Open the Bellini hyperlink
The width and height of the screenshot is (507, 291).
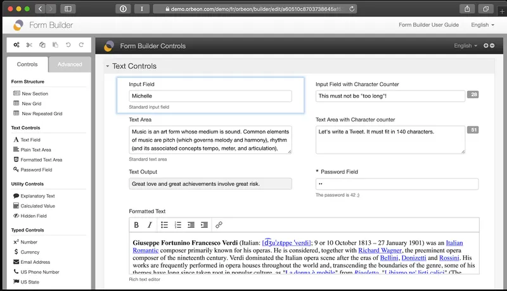coord(389,257)
